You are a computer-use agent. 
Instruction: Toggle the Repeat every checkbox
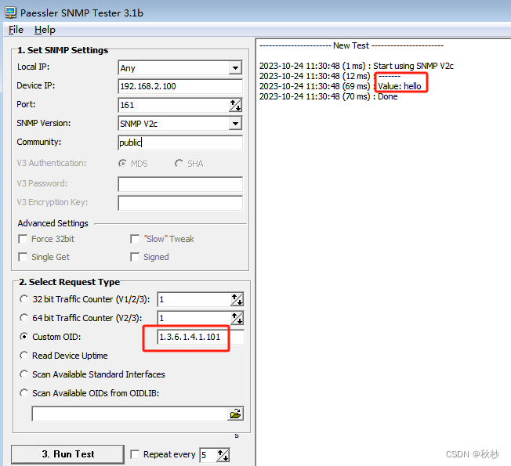click(135, 454)
